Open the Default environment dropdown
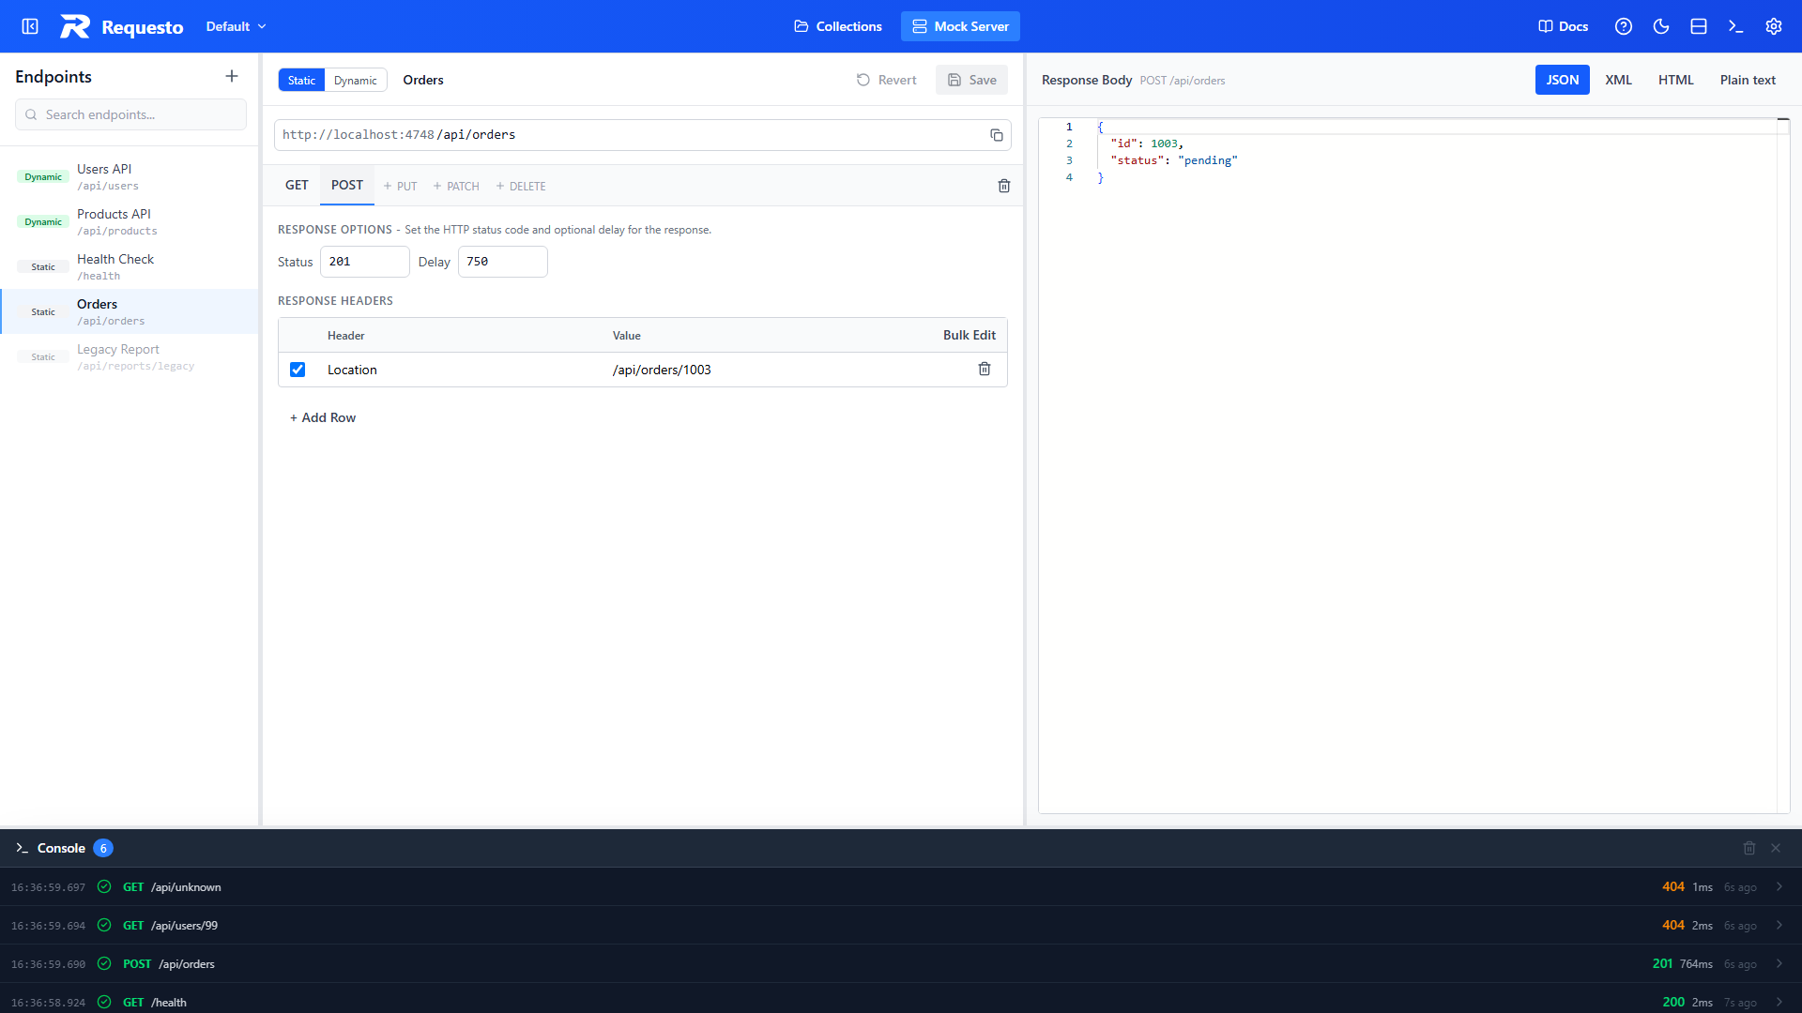1802x1013 pixels. point(236,26)
